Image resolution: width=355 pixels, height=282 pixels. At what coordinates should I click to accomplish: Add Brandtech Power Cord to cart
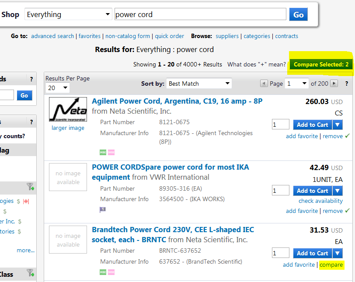(313, 253)
